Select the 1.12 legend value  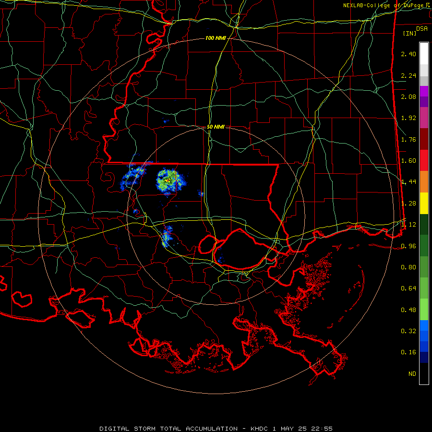(408, 225)
